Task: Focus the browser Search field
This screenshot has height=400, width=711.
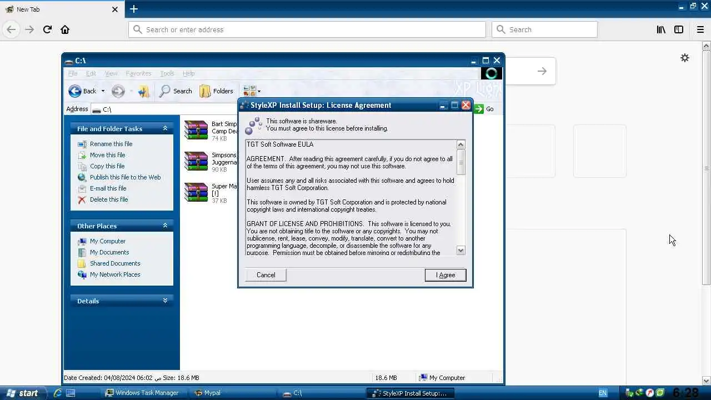Action: tap(544, 29)
